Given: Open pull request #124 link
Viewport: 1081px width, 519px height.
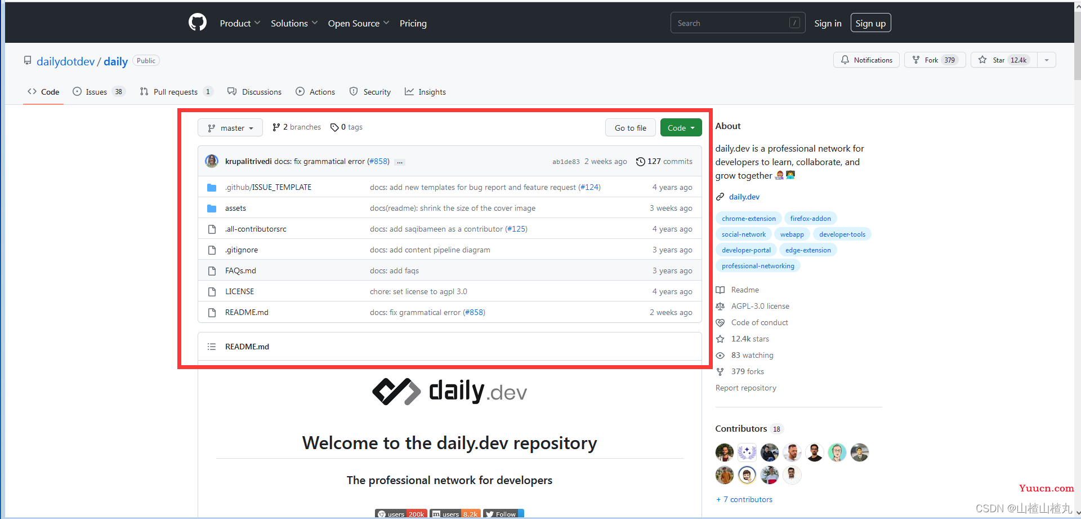Looking at the screenshot, I should pyautogui.click(x=589, y=187).
